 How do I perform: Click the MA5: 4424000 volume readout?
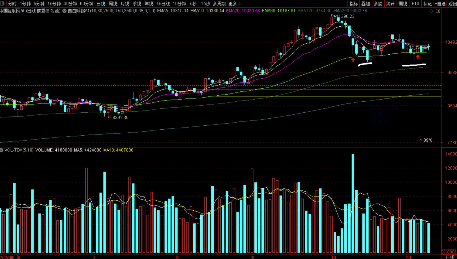[88, 150]
